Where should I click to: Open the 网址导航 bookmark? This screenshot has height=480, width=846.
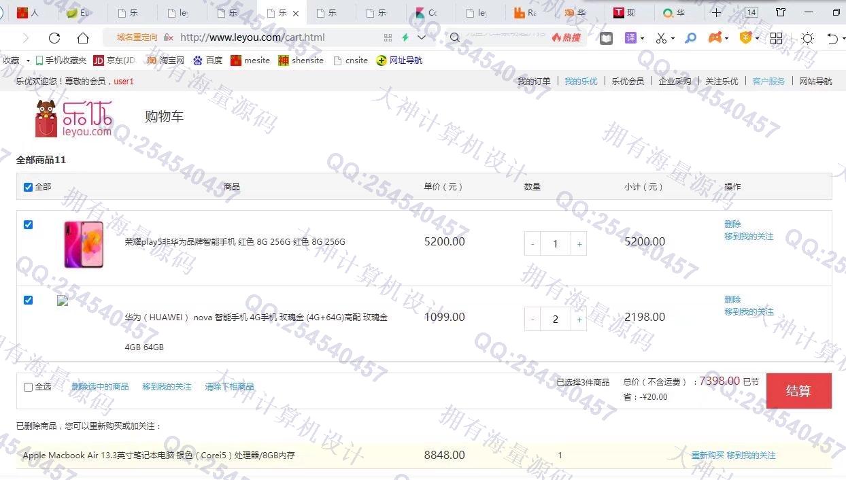tap(399, 61)
